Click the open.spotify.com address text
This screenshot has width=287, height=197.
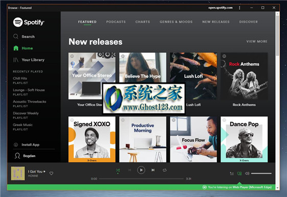(220, 8)
